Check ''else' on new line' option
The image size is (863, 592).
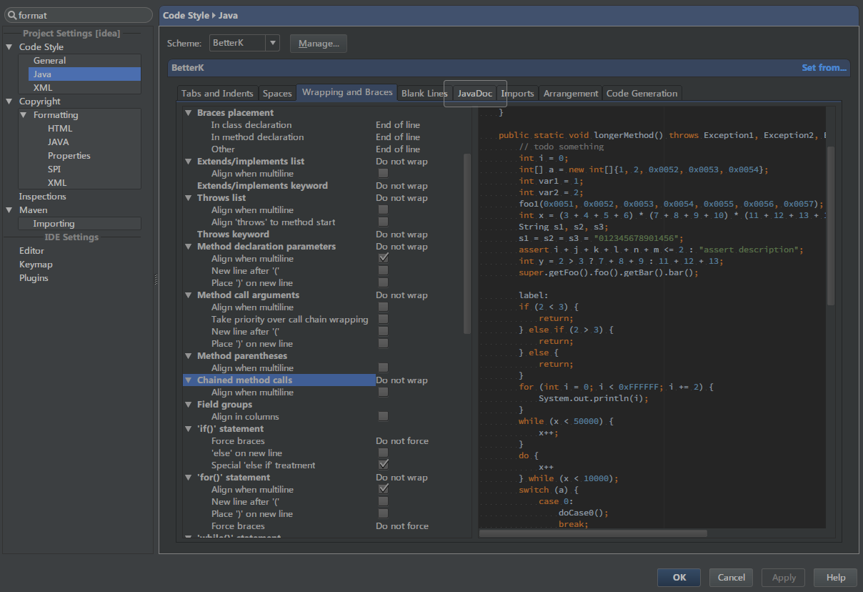(383, 453)
